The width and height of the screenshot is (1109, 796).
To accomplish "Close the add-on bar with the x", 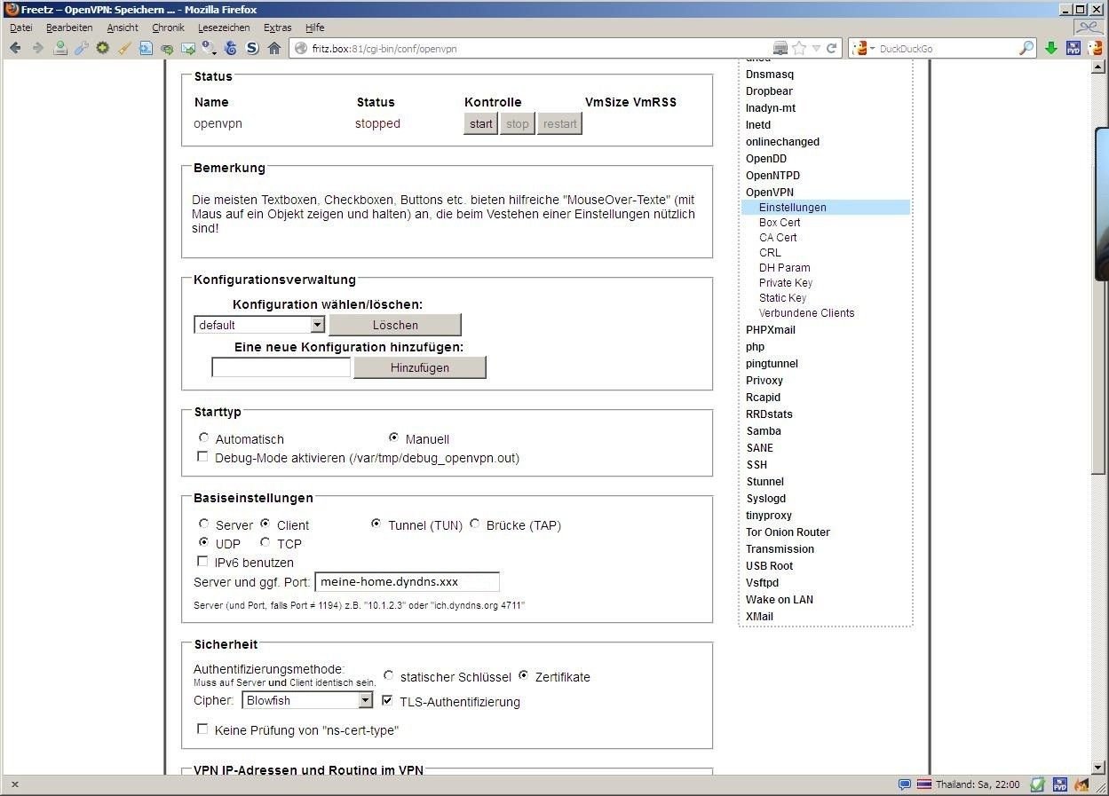I will tap(14, 784).
